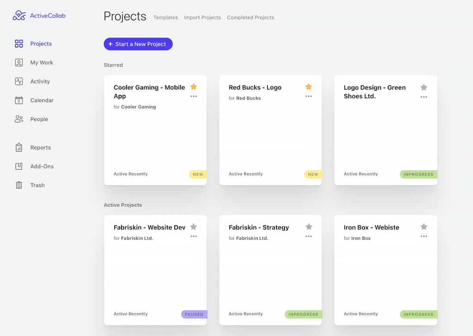
Task: Click NEW label on Red Bucks card
Action: pos(313,174)
